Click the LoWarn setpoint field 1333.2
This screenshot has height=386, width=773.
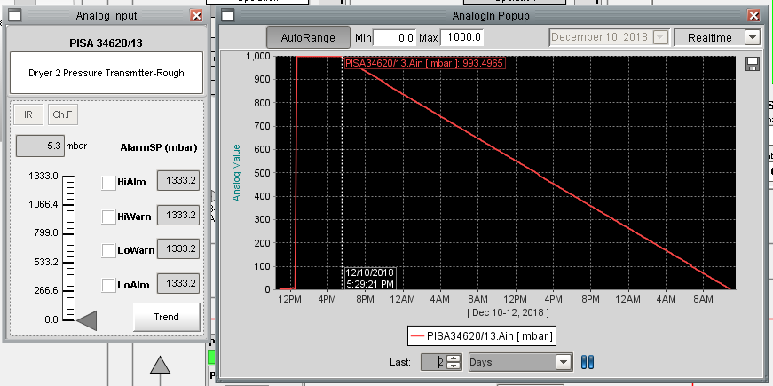[x=178, y=249]
